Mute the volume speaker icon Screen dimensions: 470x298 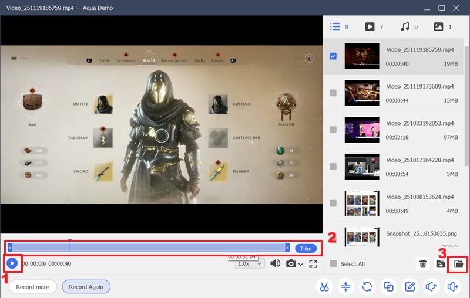point(275,263)
